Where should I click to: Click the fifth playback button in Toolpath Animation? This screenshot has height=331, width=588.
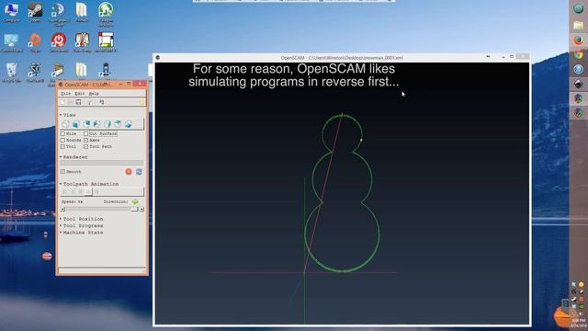pos(96,192)
